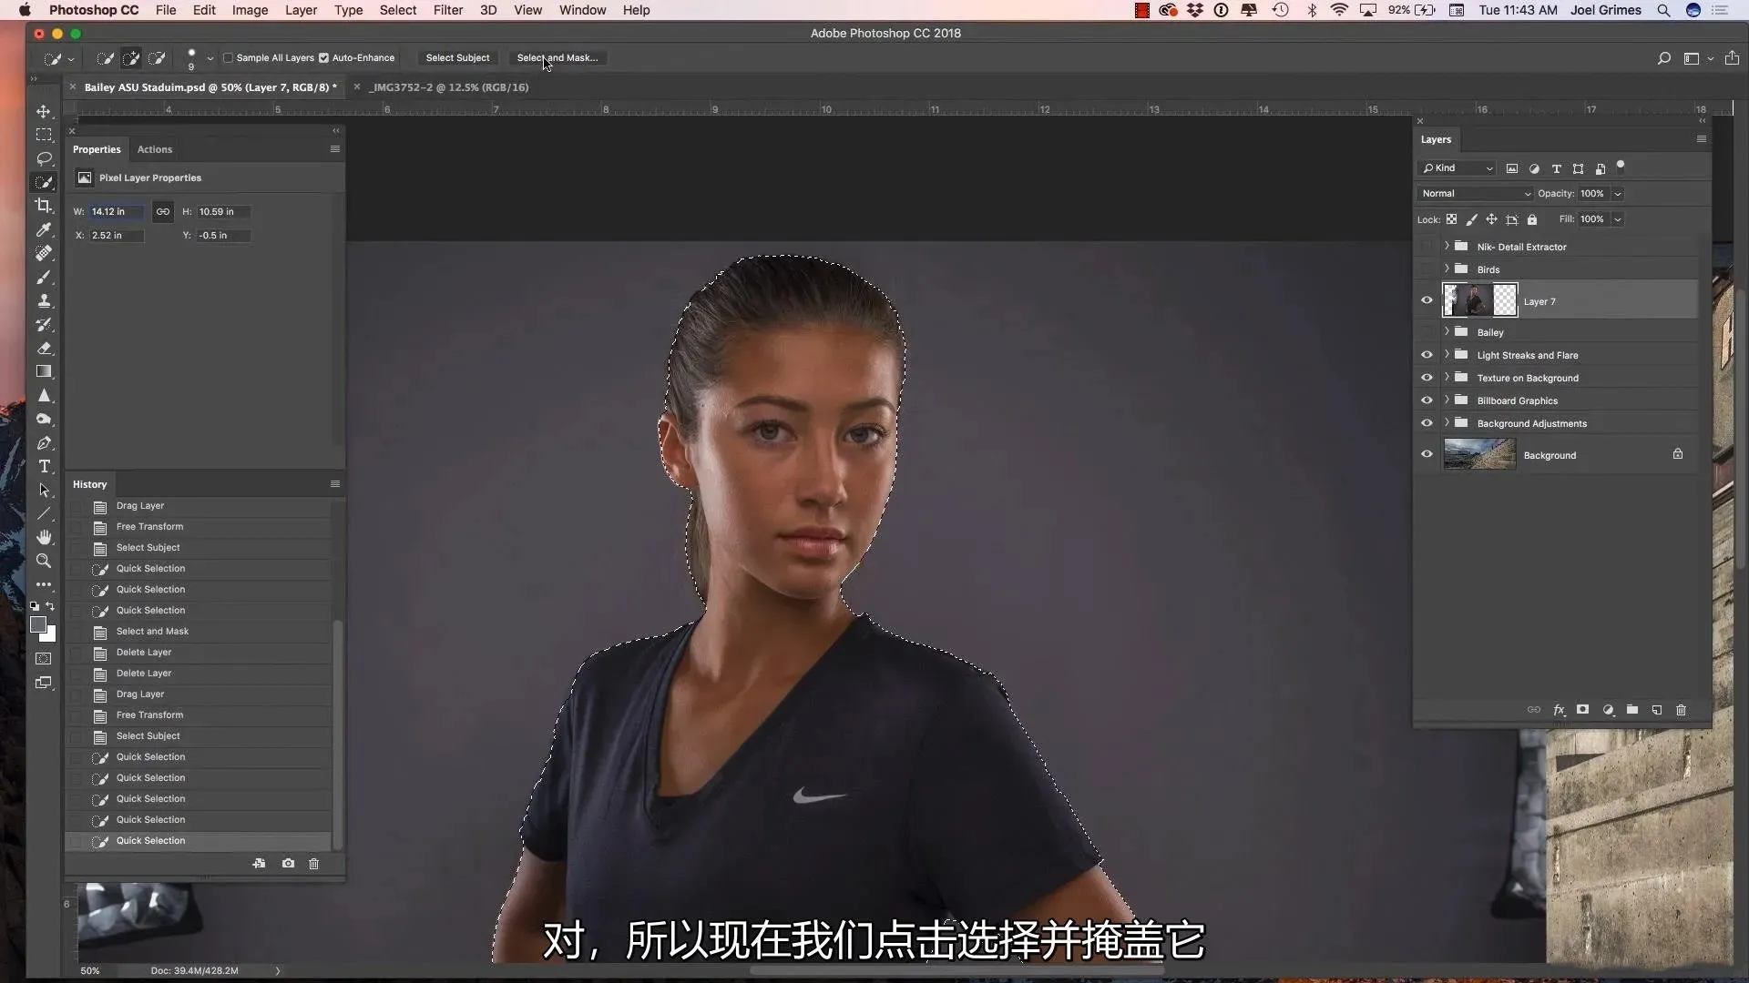The image size is (1749, 983).
Task: Open Opacity slider dropdown arrow
Action: 1618,194
